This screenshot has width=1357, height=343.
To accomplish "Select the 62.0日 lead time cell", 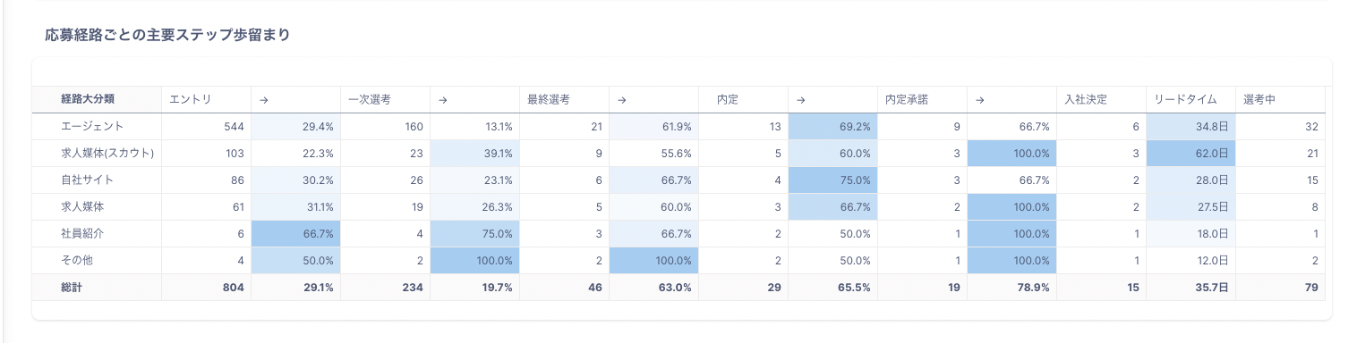I will (x=1191, y=154).
